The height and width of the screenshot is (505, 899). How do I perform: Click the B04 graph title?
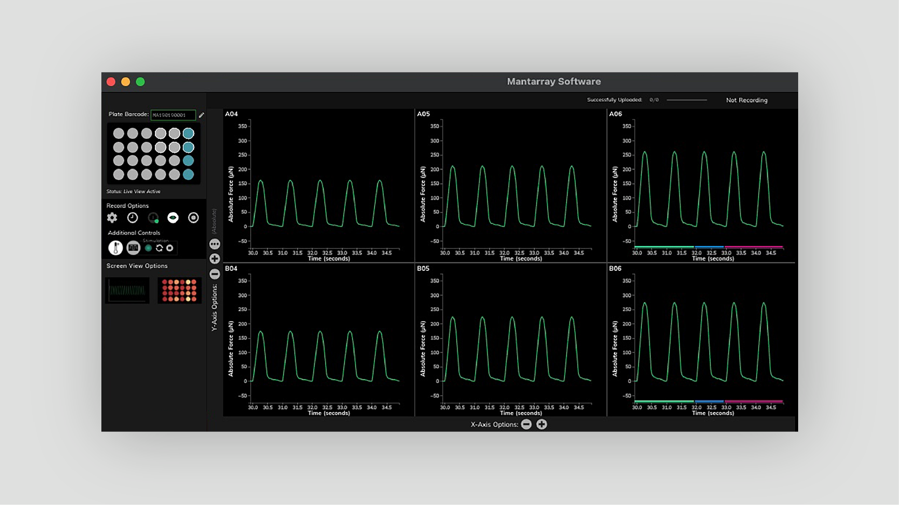[231, 269]
